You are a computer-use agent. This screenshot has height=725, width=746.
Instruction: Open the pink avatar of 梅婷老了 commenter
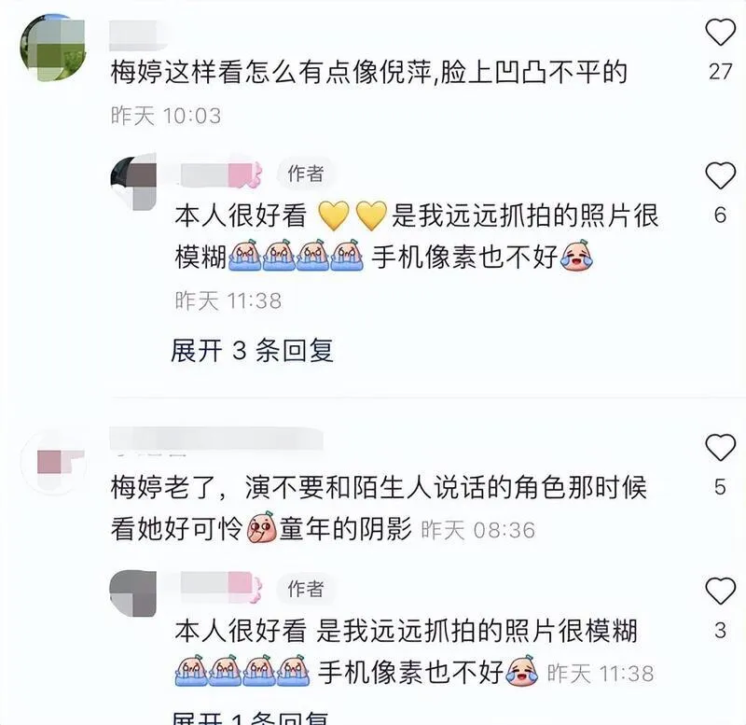coord(53,462)
